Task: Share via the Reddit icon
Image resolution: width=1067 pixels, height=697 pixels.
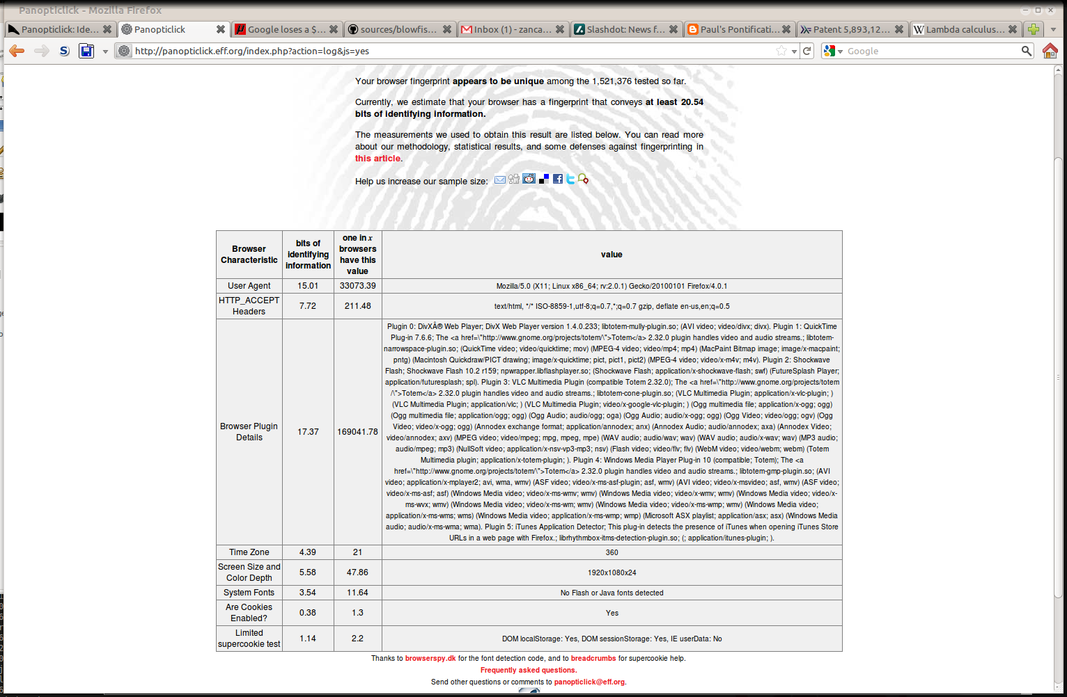Action: coord(529,179)
